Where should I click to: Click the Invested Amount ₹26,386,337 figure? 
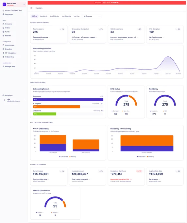pyautogui.click(x=80, y=174)
